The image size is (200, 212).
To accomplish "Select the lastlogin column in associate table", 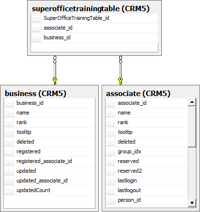I will [x=146, y=180].
